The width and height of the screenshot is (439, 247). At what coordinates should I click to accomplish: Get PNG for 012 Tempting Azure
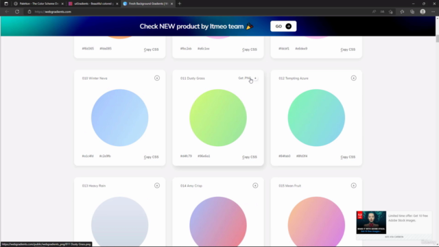tap(354, 78)
